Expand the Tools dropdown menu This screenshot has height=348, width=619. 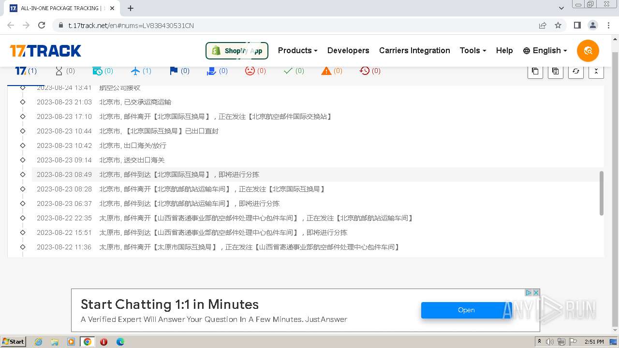tap(473, 50)
